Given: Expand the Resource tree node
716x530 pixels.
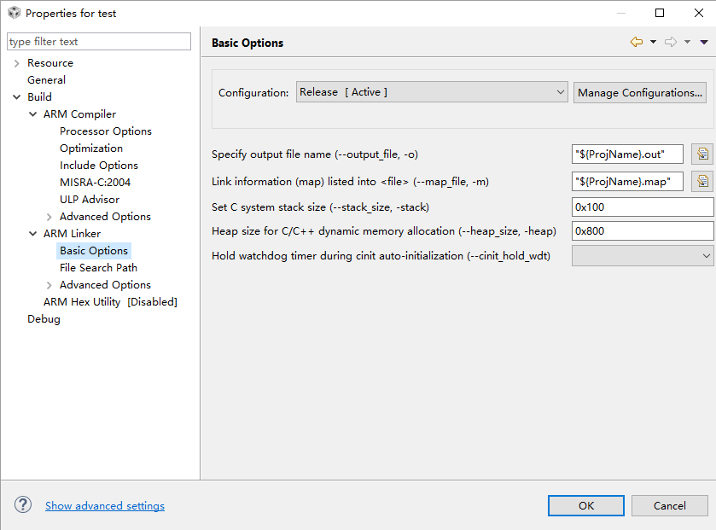Looking at the screenshot, I should point(16,63).
